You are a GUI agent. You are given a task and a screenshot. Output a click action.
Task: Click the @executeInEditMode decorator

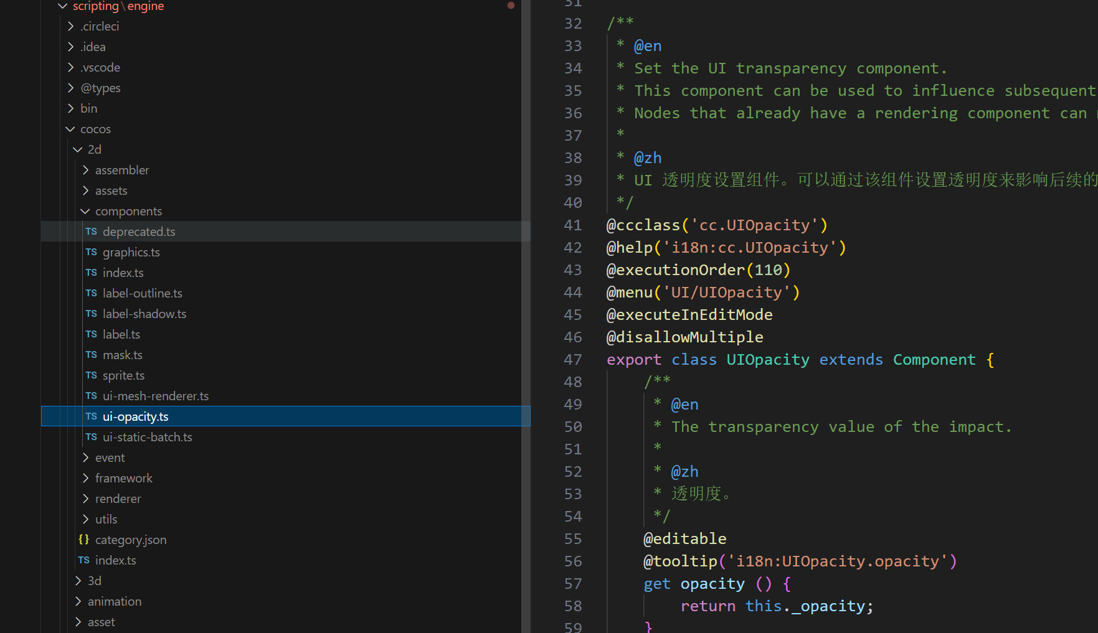(689, 315)
